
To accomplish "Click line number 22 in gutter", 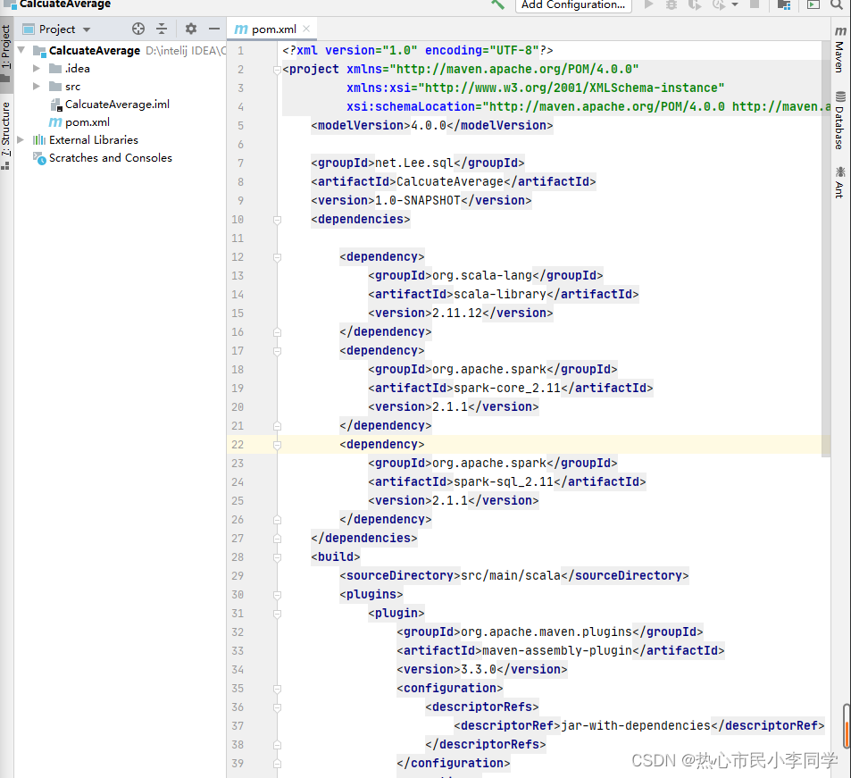I will pos(238,445).
